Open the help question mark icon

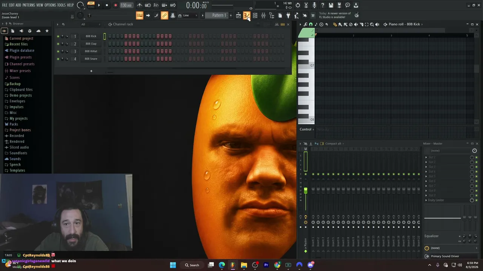click(323, 5)
